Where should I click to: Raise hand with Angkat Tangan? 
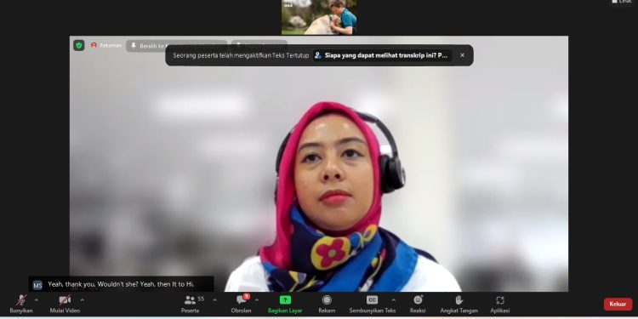click(459, 304)
